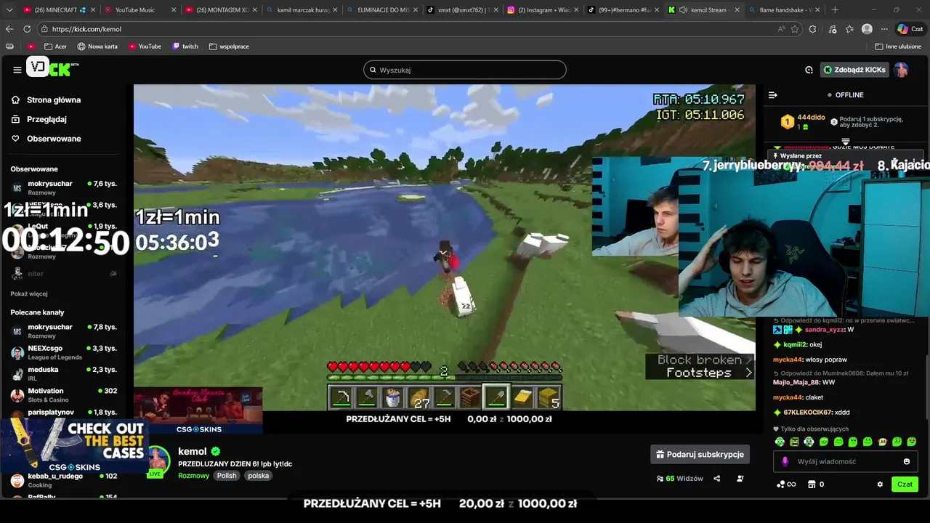The height and width of the screenshot is (523, 930).
Task: Click the Rozmowy category link under kemol
Action: 193,476
